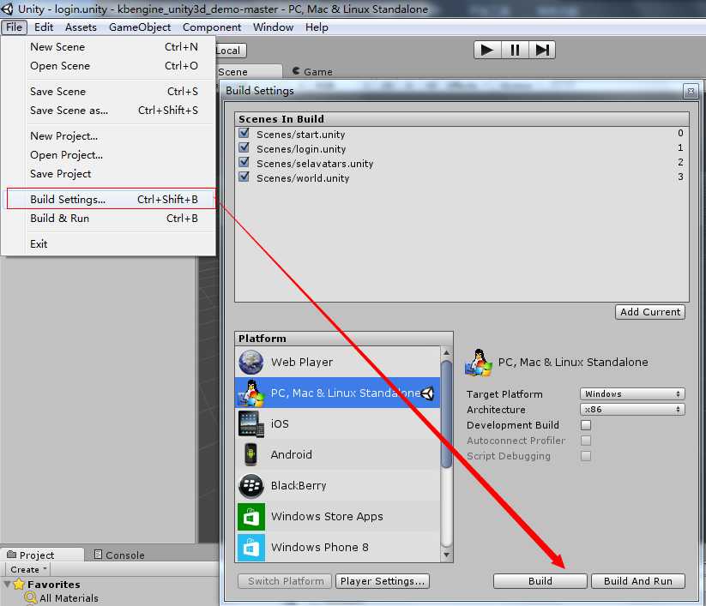Click the Switch Platform button
The image size is (706, 606).
pos(286,581)
